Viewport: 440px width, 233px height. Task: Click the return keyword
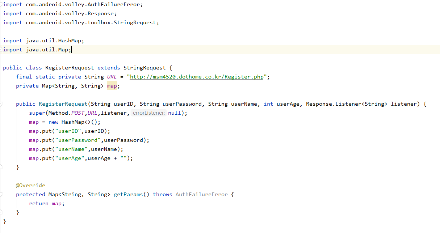pyautogui.click(x=39, y=203)
